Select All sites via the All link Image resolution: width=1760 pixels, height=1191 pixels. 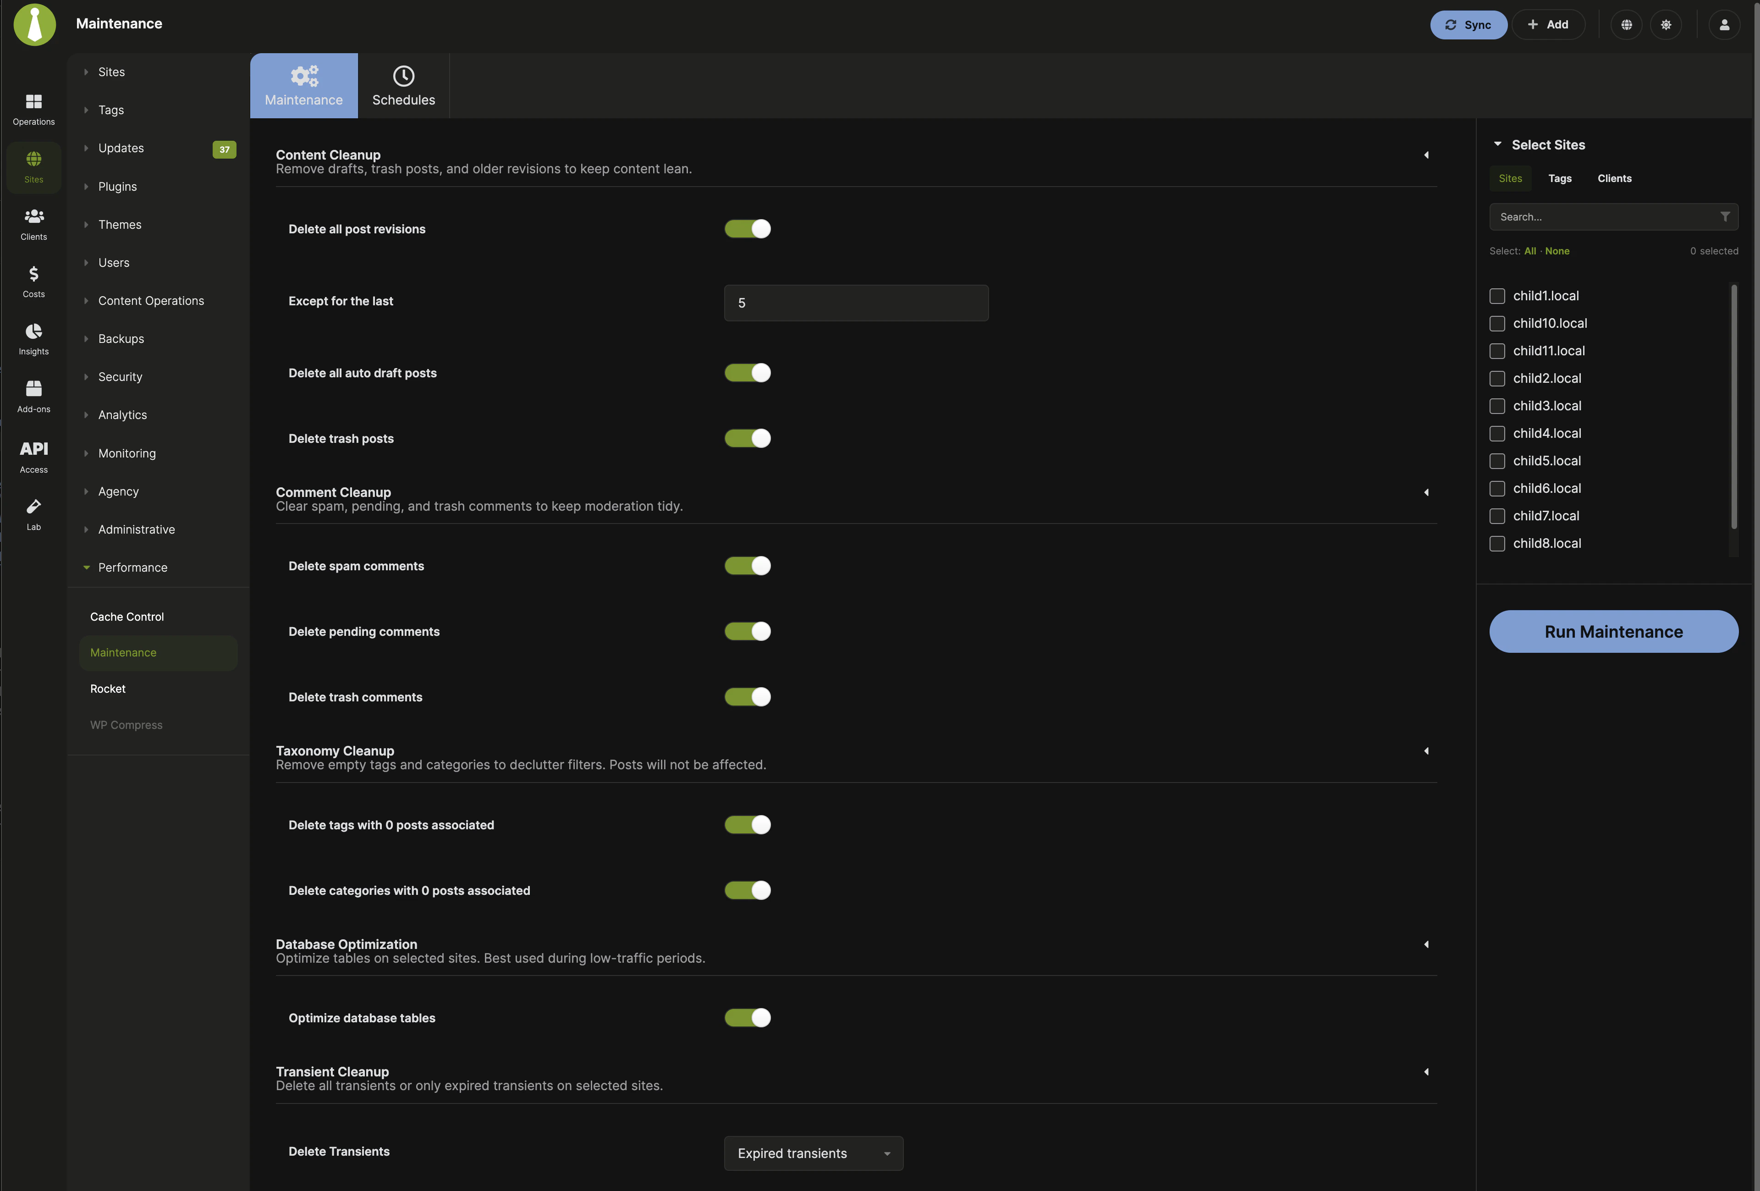(x=1530, y=251)
